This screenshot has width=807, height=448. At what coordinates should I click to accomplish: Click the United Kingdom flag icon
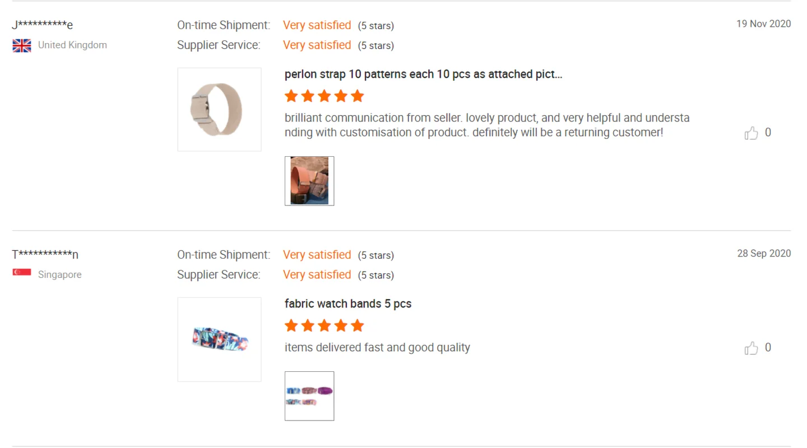tap(22, 45)
